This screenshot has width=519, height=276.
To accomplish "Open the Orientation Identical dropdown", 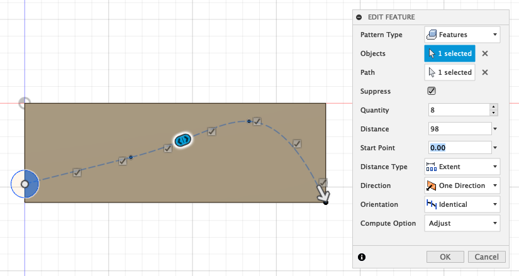I will tap(462, 204).
